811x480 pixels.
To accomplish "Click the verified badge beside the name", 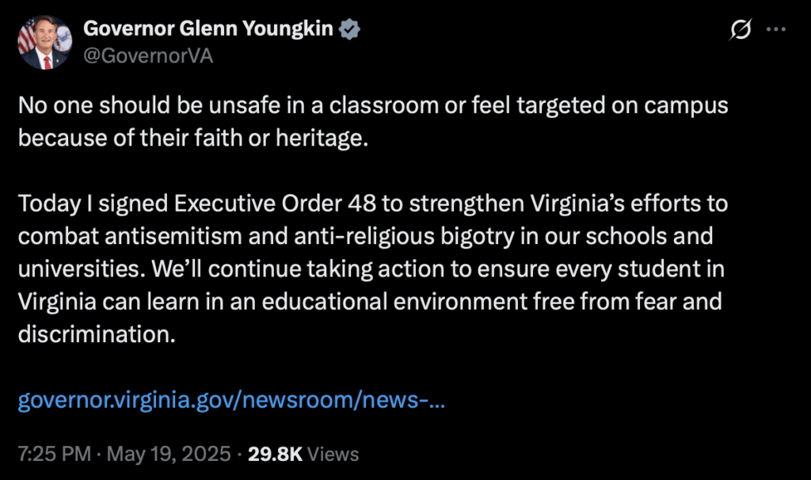I will point(350,30).
